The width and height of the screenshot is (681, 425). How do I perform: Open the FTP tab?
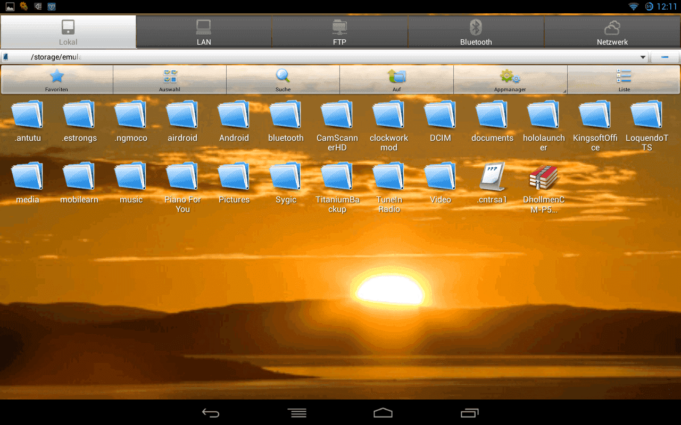(x=339, y=32)
